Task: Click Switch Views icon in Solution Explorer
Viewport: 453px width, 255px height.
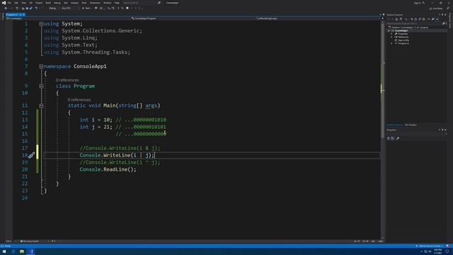Action: tap(401, 19)
